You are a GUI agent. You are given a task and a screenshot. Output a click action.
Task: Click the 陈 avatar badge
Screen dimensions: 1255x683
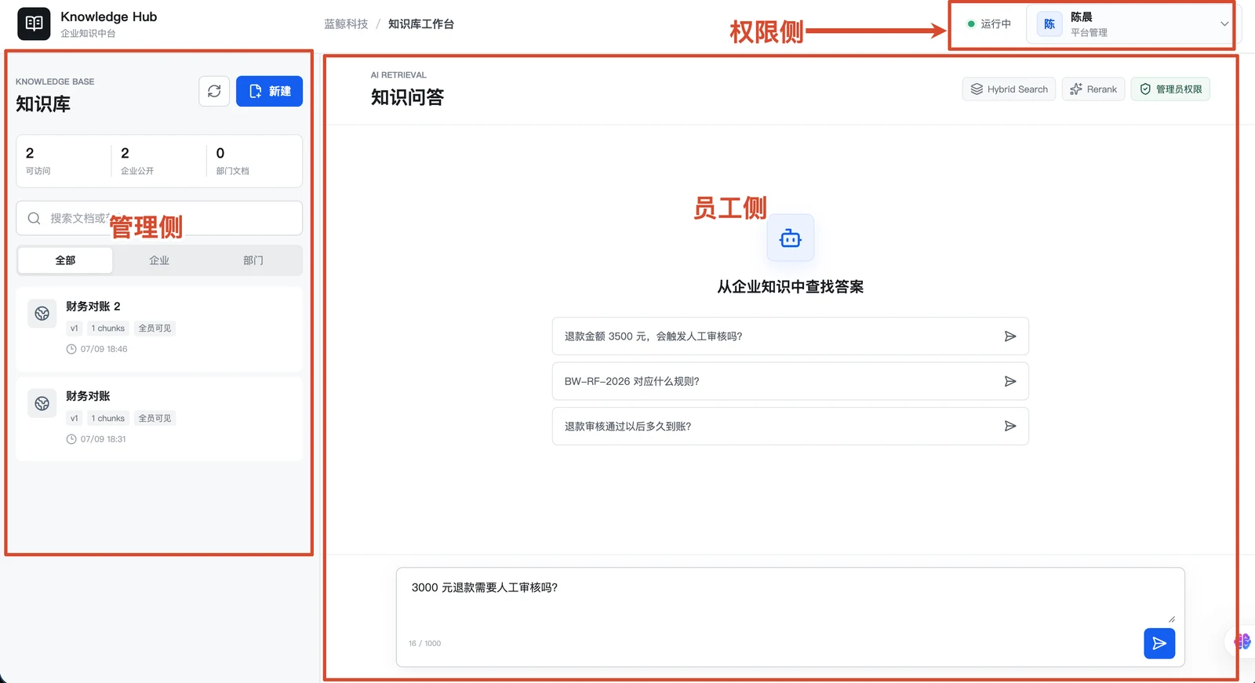[1049, 24]
